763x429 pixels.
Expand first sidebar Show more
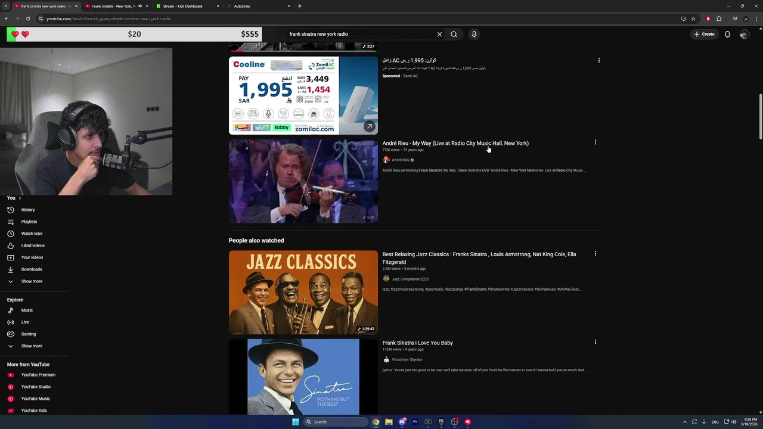coord(32,281)
